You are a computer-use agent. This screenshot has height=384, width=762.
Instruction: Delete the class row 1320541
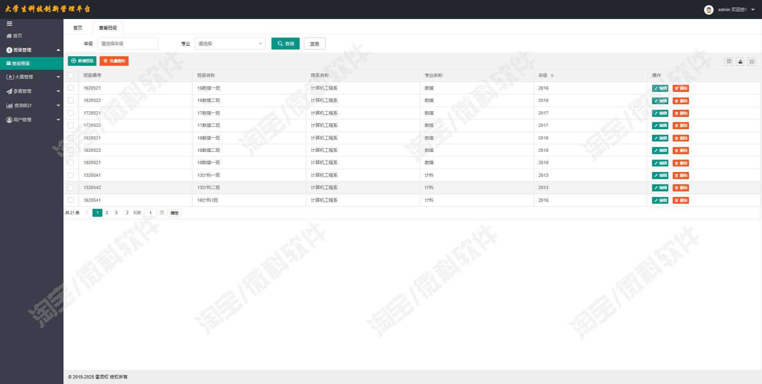(681, 176)
